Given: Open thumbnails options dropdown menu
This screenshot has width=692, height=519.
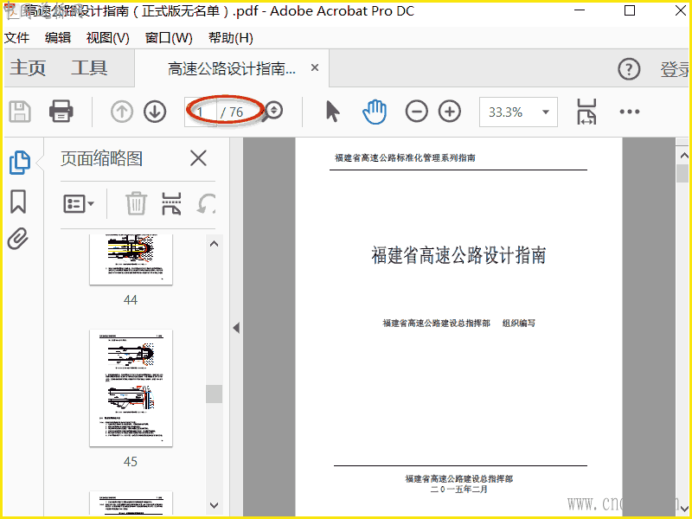Looking at the screenshot, I should [x=79, y=204].
